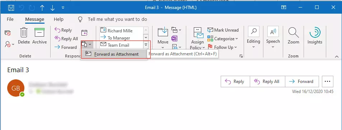
Task: Click Reply in the message header
Action: [235, 82]
